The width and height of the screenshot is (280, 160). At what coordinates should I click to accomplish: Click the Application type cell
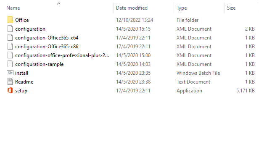click(189, 91)
